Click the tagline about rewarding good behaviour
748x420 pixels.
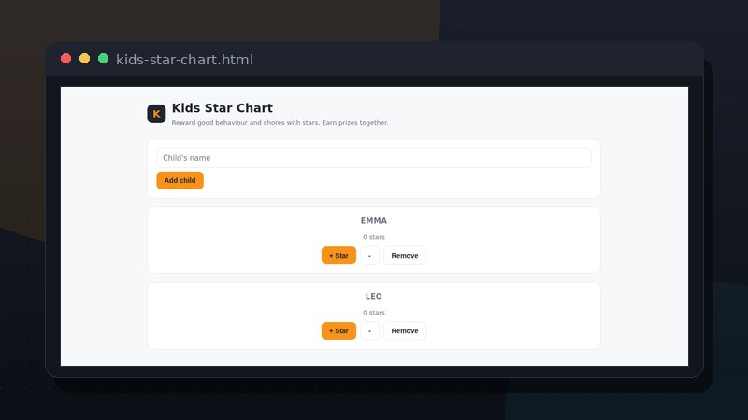[x=280, y=123]
